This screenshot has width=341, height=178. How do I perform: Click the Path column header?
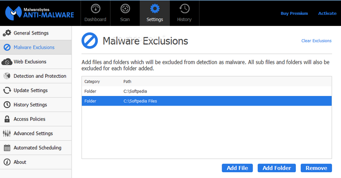[x=127, y=82]
